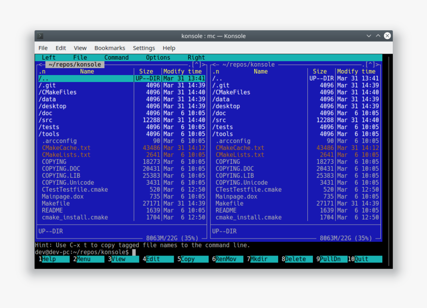This screenshot has height=308, width=427.
Task: Sort right panel by Size column
Action: click(x=320, y=72)
